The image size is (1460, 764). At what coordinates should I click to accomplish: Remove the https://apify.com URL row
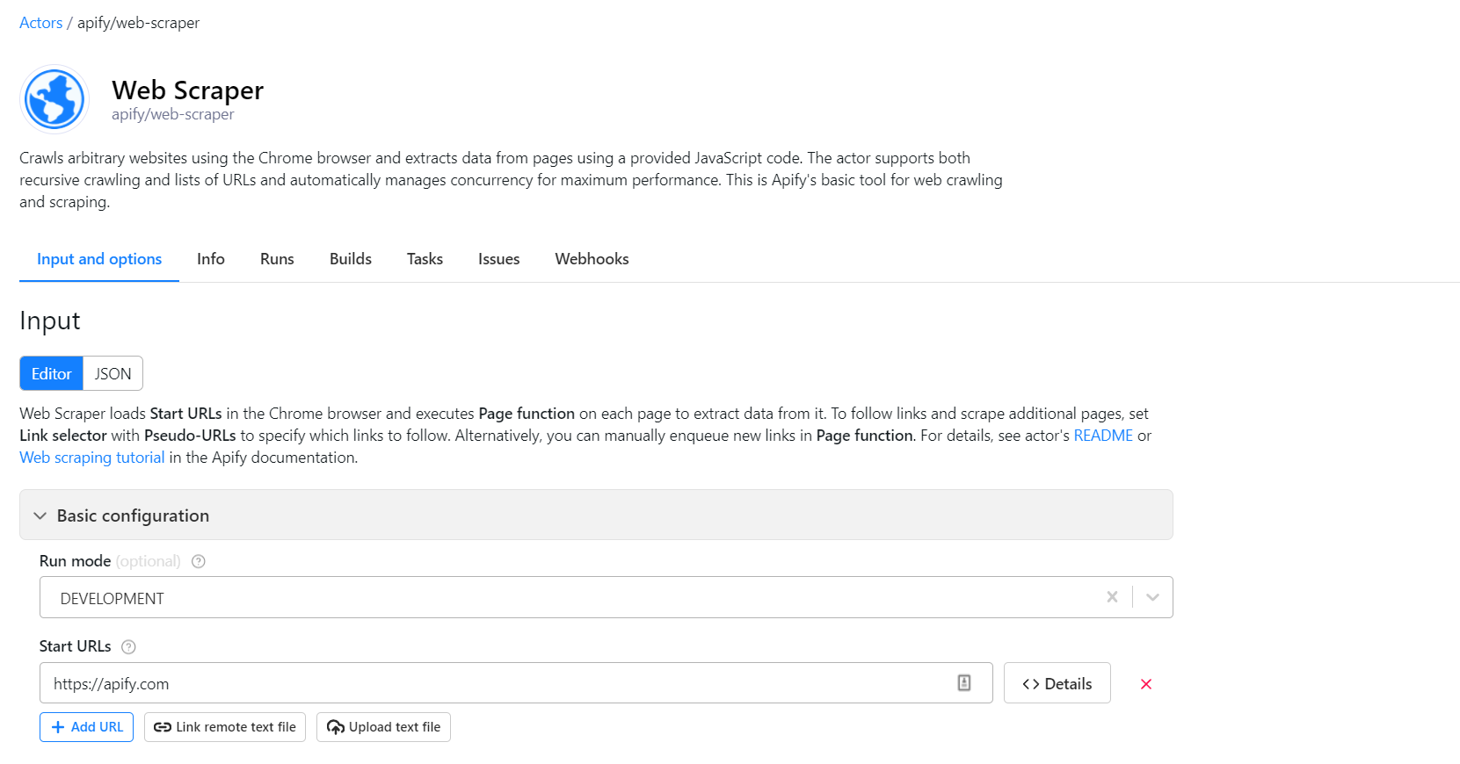tap(1146, 684)
